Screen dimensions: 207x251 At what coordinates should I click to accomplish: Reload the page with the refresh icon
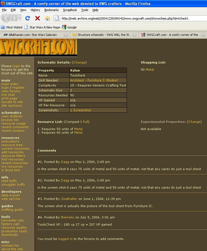coord(27,18)
